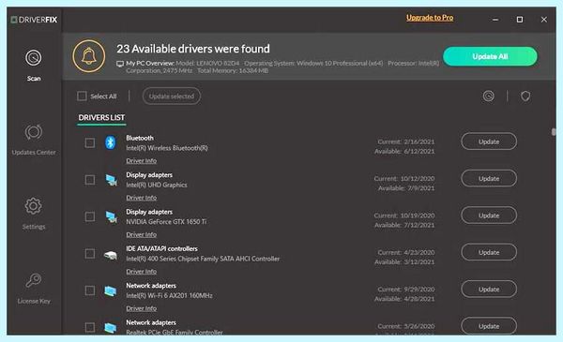
Task: Click 'Available: 6/12/2021' date text
Action: [404, 152]
